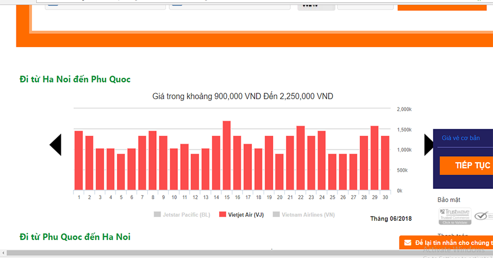Click the 500k axis label
The height and width of the screenshot is (258, 493).
[402, 170]
